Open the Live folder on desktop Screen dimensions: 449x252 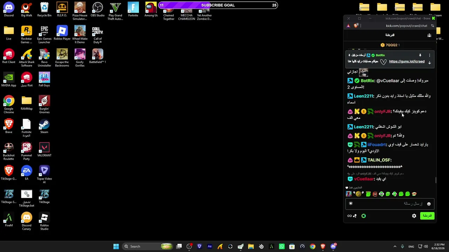(x=9, y=33)
